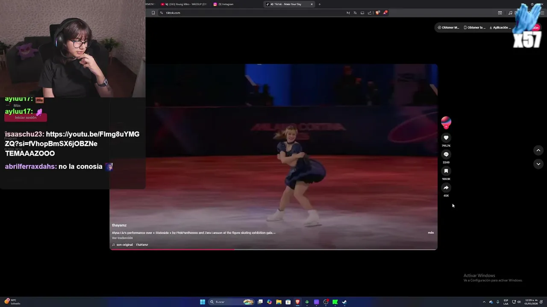This screenshot has height=307, width=547.
Task: Open son original - ThaYamz sound link
Action: tap(130, 245)
